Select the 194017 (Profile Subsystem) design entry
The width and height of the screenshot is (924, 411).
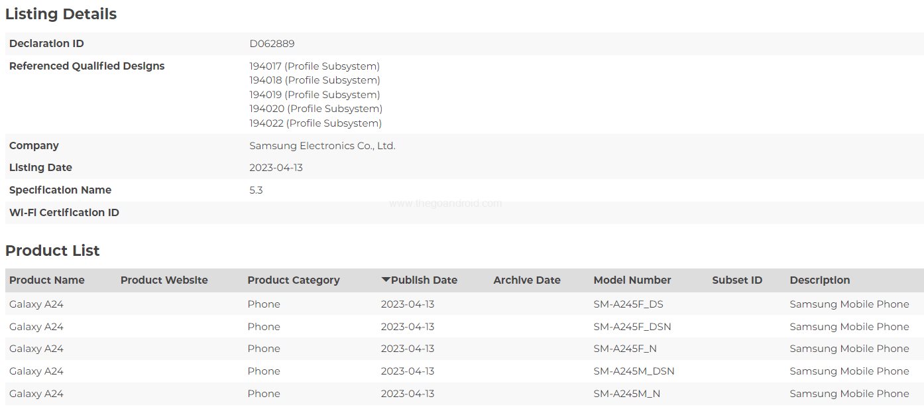point(314,66)
